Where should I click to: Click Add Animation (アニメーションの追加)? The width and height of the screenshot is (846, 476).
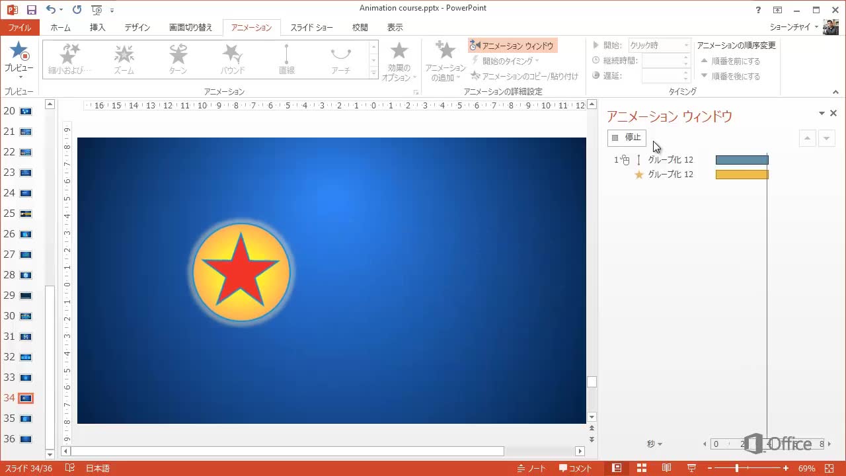[445, 61]
